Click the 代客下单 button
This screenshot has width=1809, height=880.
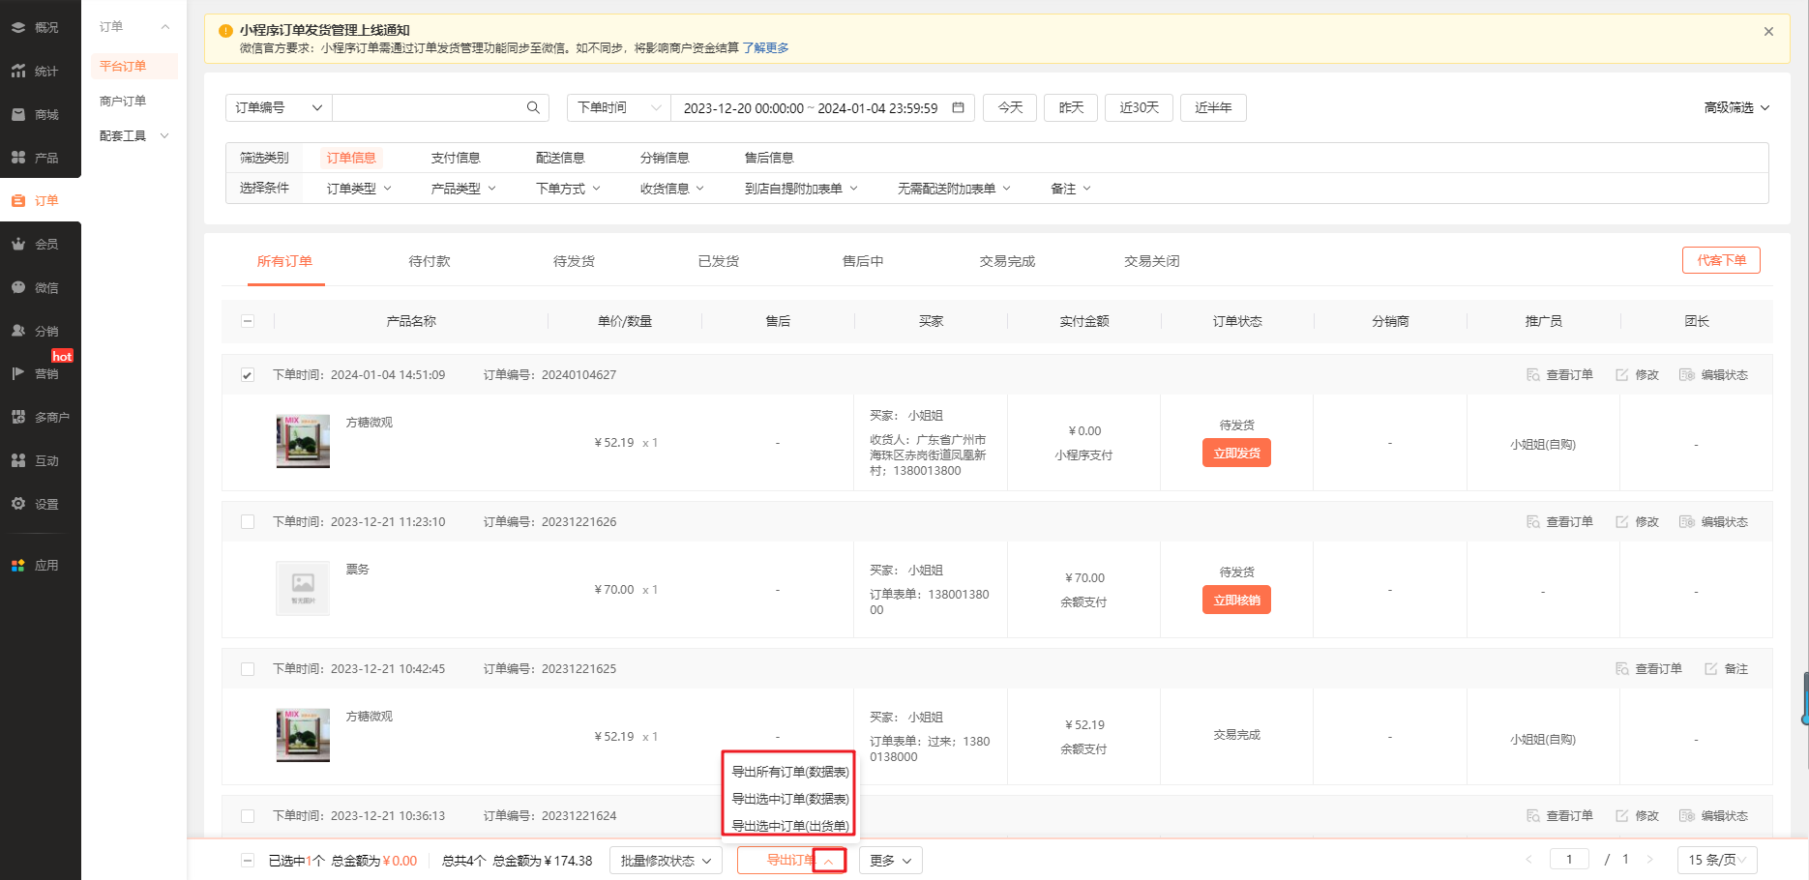tap(1721, 260)
